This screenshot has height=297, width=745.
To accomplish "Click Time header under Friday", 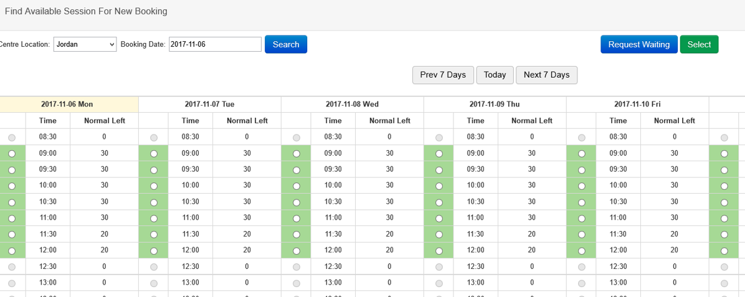I will click(618, 121).
